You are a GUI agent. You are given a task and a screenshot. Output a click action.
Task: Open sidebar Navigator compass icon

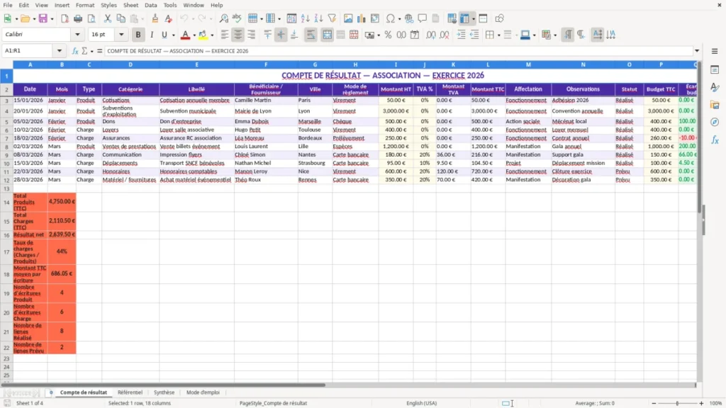(715, 122)
